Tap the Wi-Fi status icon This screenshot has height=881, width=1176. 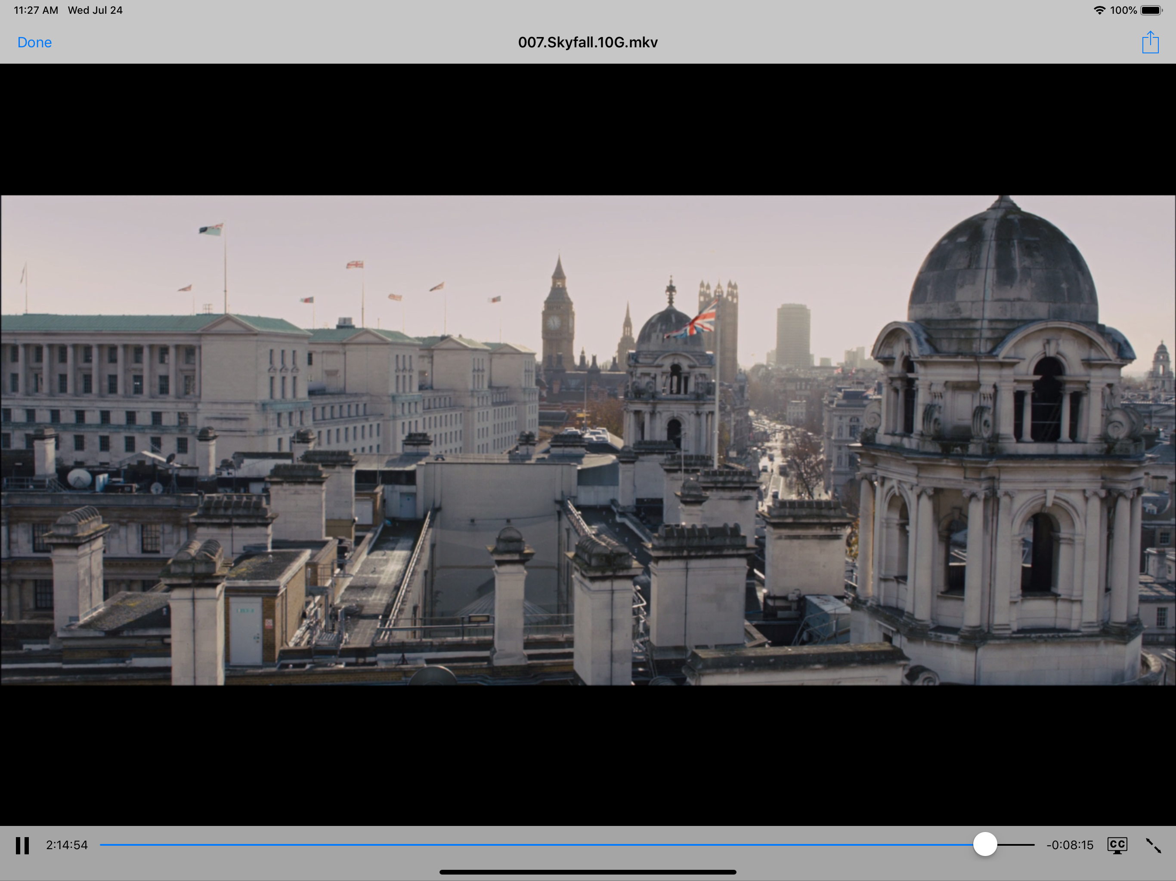(x=1099, y=10)
